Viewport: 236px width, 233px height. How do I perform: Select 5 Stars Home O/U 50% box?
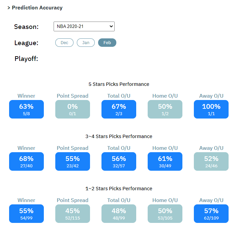[x=165, y=109]
